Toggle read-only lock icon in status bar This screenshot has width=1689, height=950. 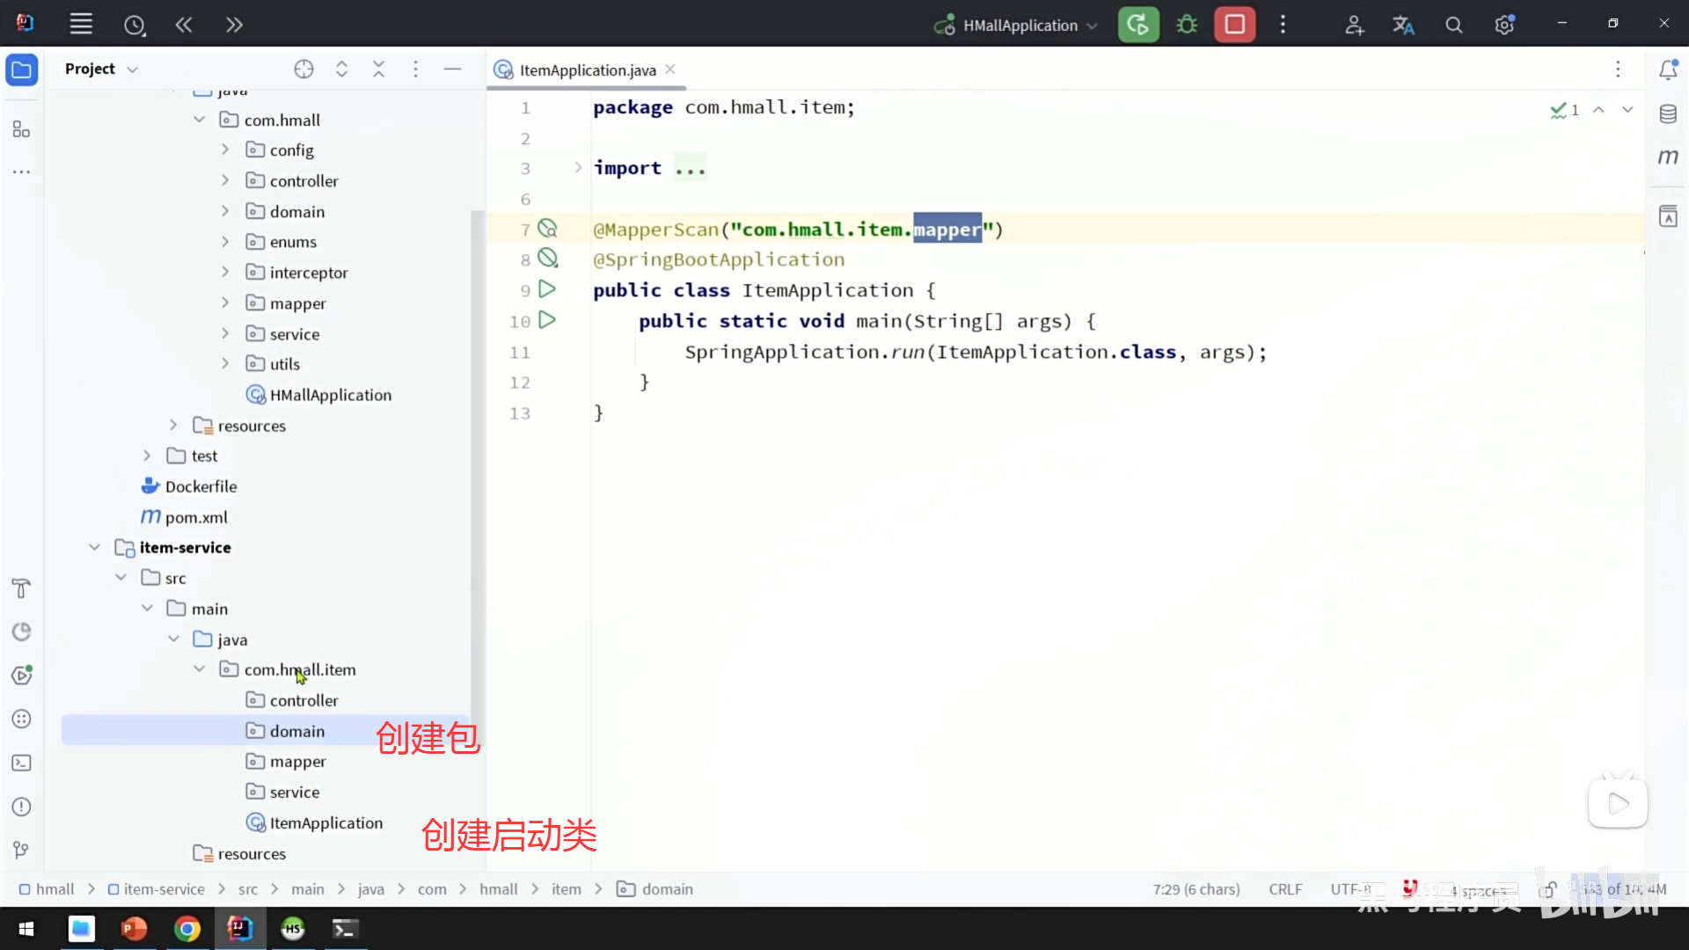point(1548,889)
